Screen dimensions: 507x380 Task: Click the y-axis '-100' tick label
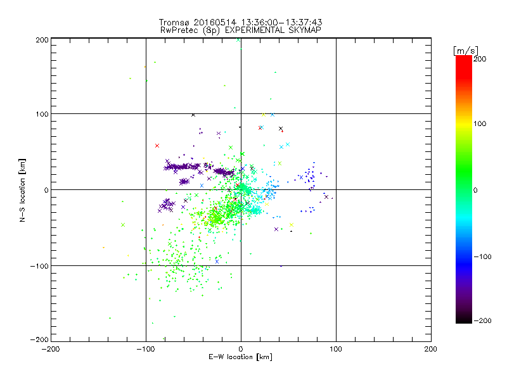[x=39, y=266]
